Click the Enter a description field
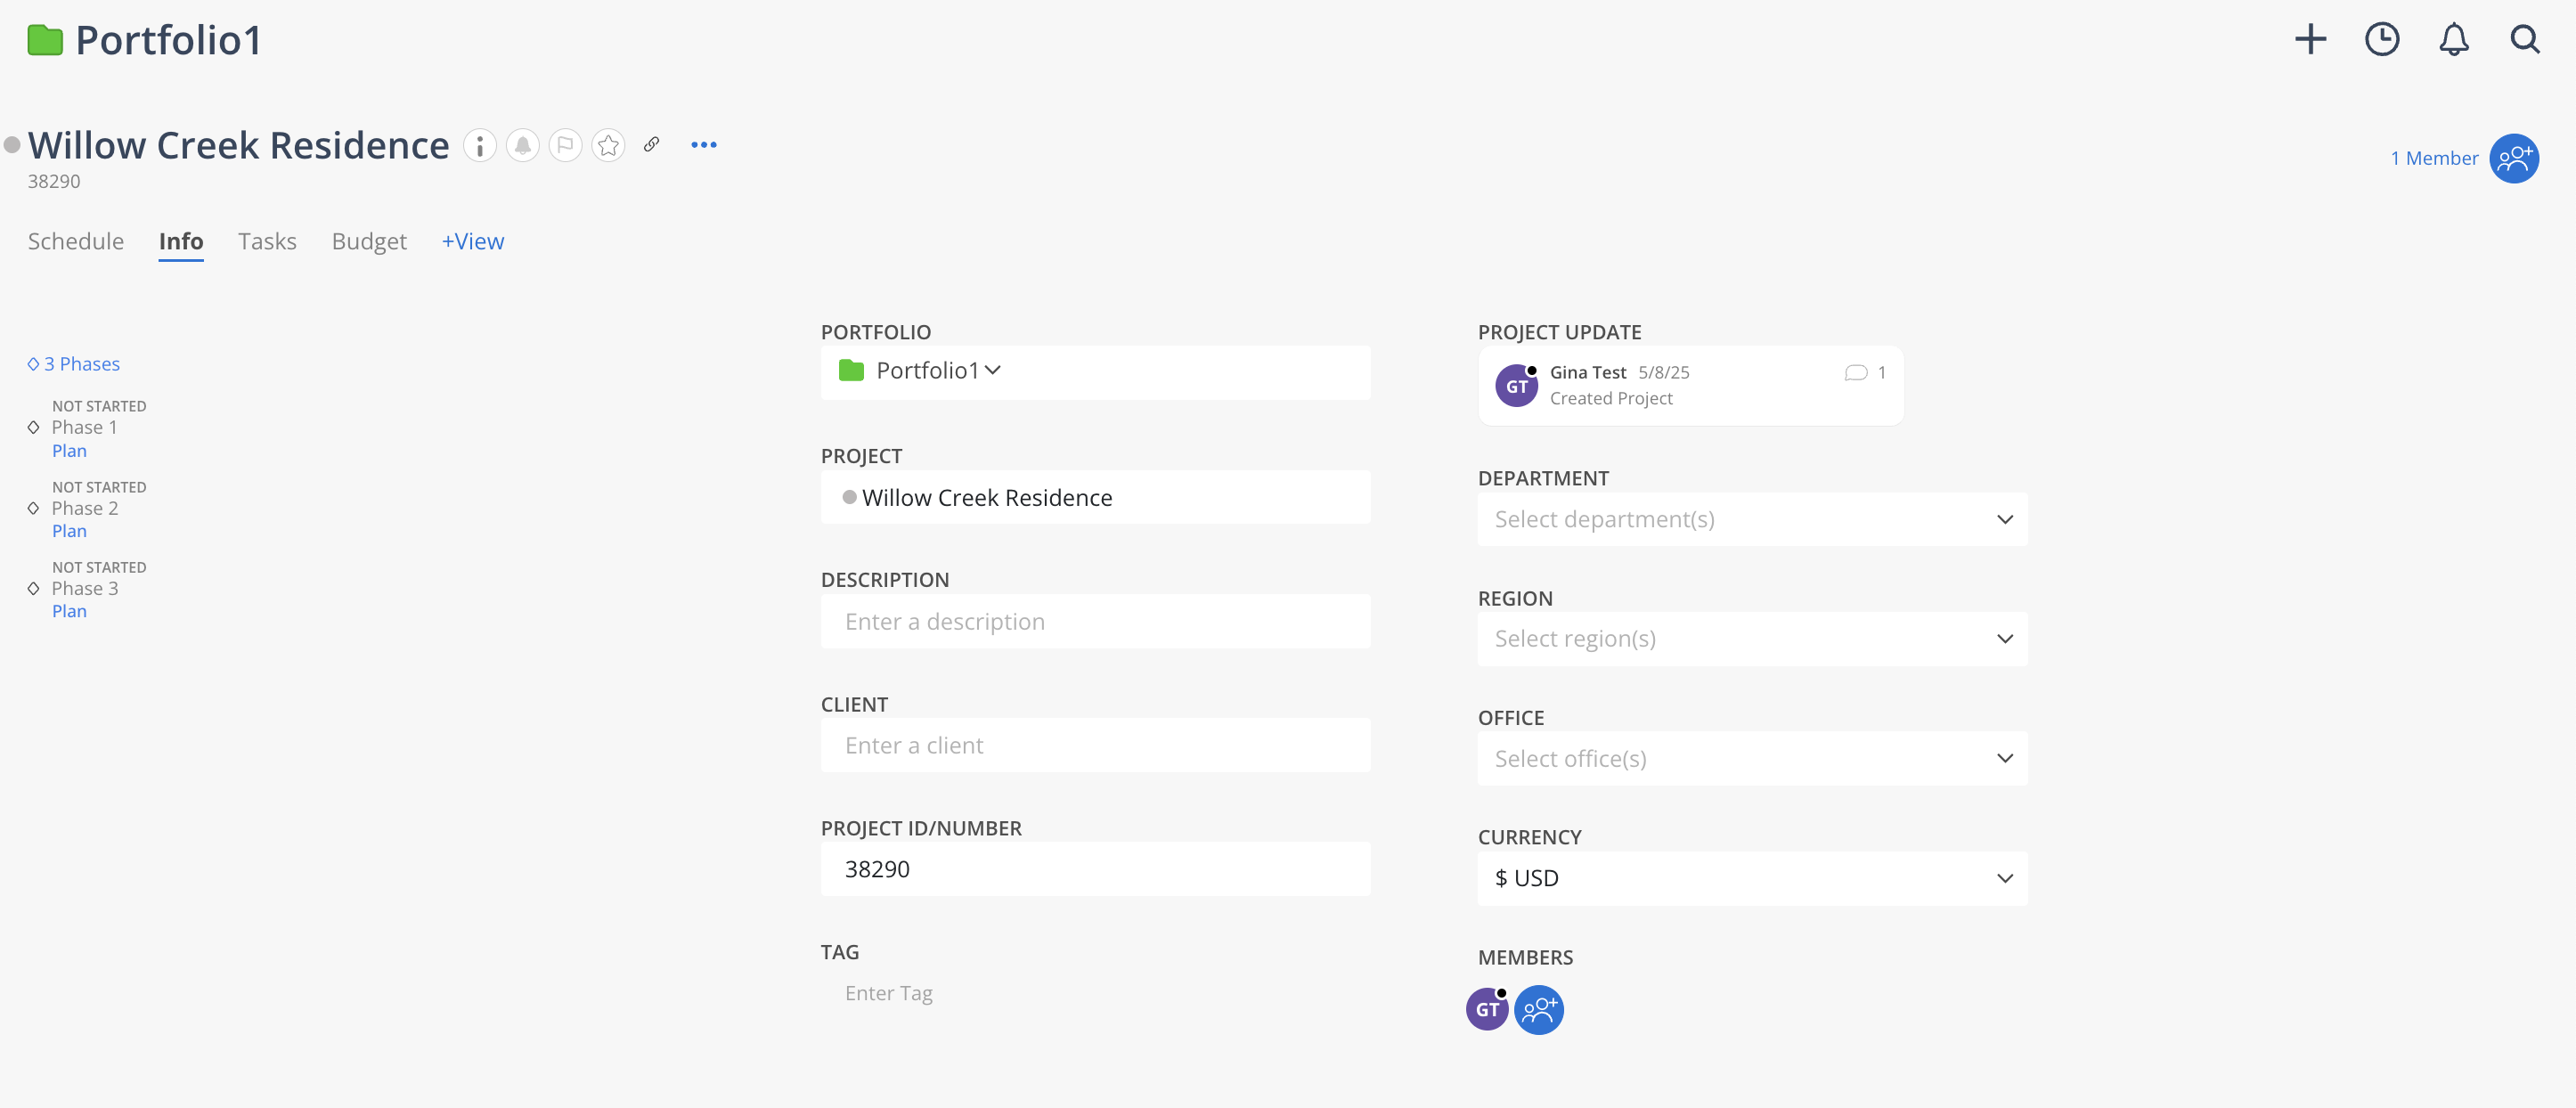2576x1108 pixels. click(x=1095, y=621)
